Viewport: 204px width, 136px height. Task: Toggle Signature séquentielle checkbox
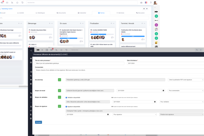click(66, 106)
